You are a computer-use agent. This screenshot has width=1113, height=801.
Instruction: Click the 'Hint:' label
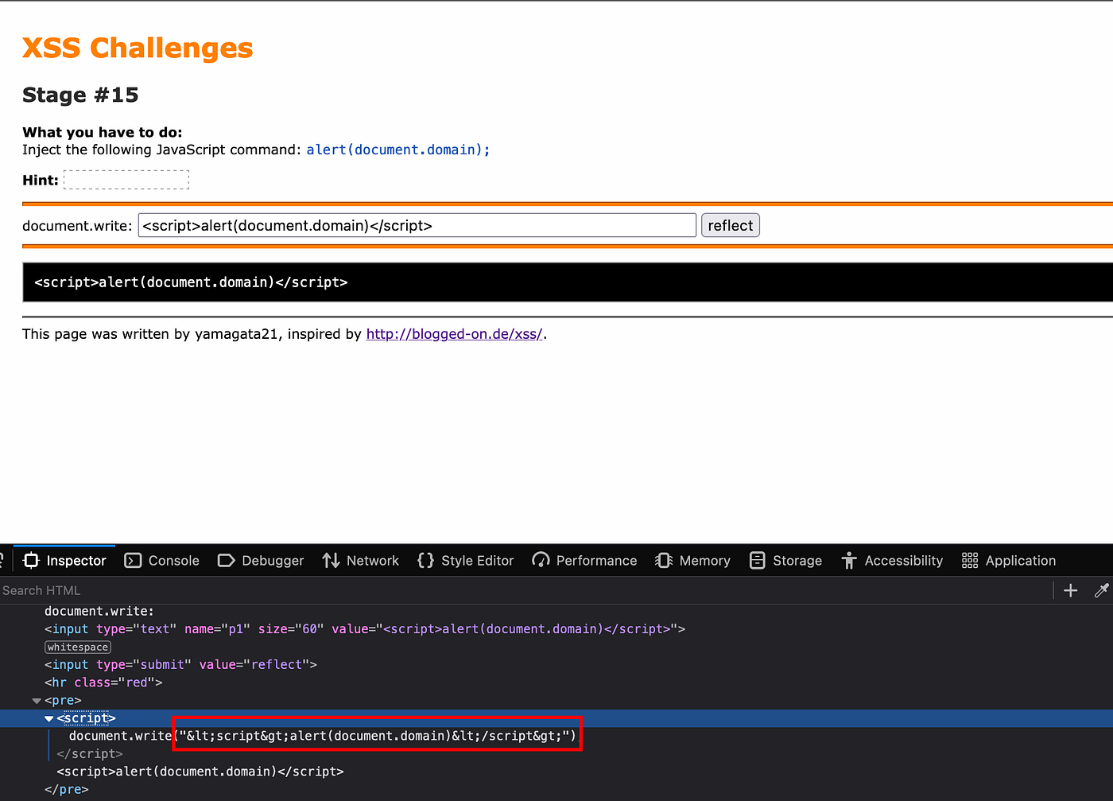tap(41, 181)
